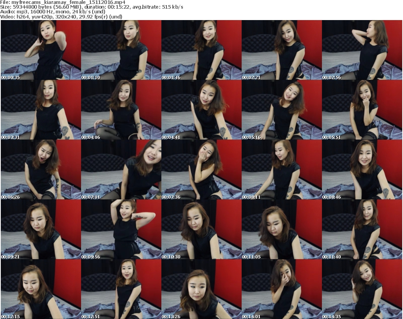The width and height of the screenshot is (403, 319).
Task: Open the frame at 00:04:41
Action: tap(201, 110)
